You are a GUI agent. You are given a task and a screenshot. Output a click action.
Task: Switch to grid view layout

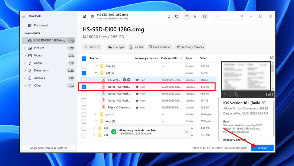[x=195, y=16]
